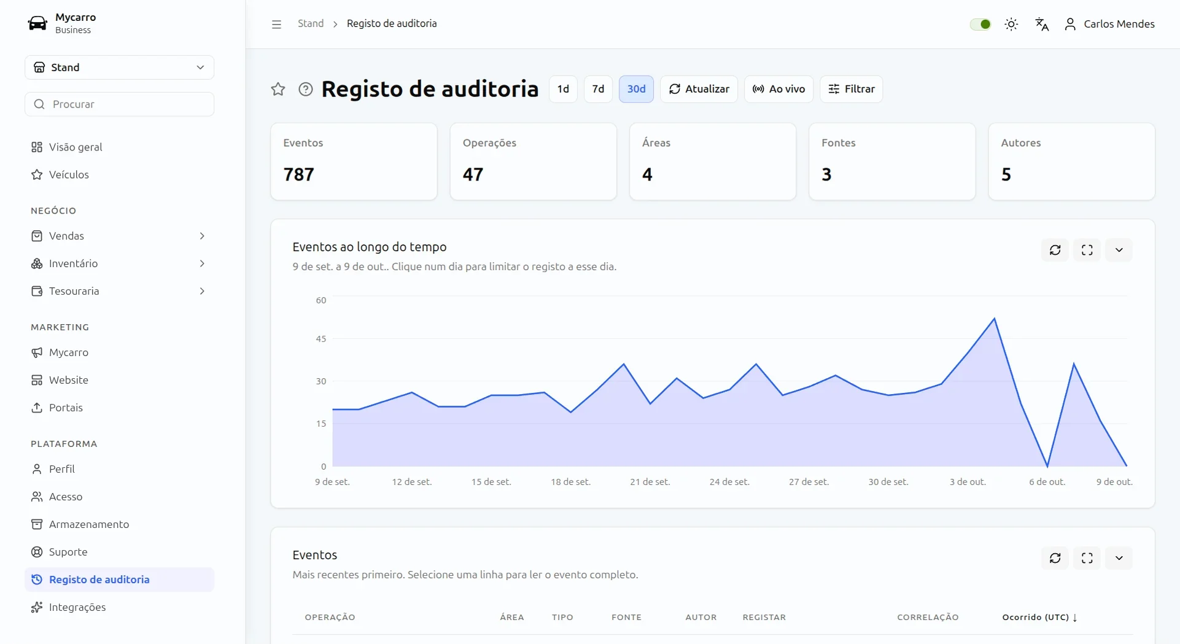Go to Veículos in the sidebar
The height and width of the screenshot is (644, 1180).
tap(120, 174)
